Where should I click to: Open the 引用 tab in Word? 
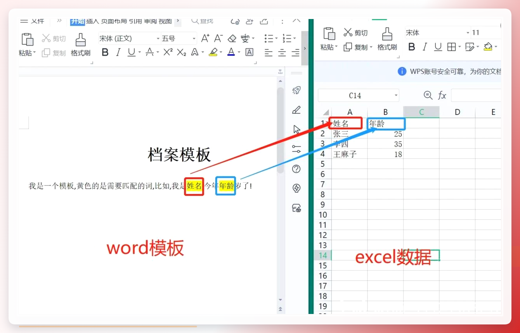coord(135,21)
